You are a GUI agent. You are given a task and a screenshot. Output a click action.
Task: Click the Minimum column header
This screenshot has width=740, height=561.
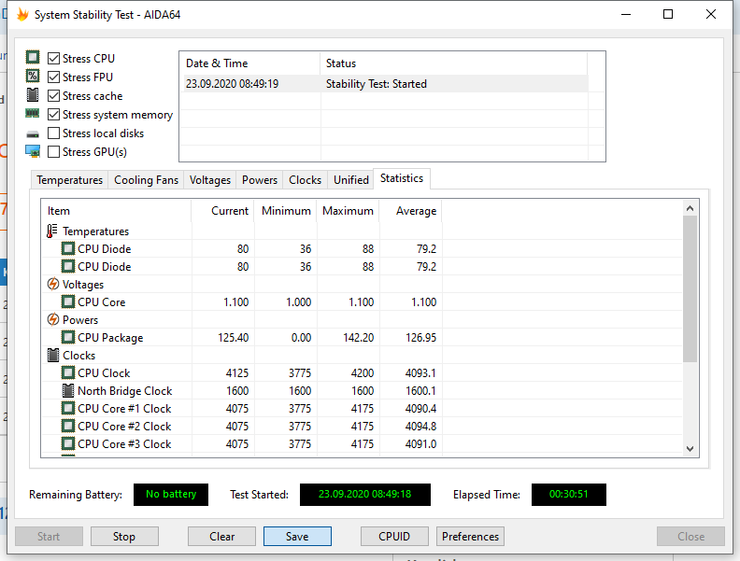pyautogui.click(x=286, y=211)
